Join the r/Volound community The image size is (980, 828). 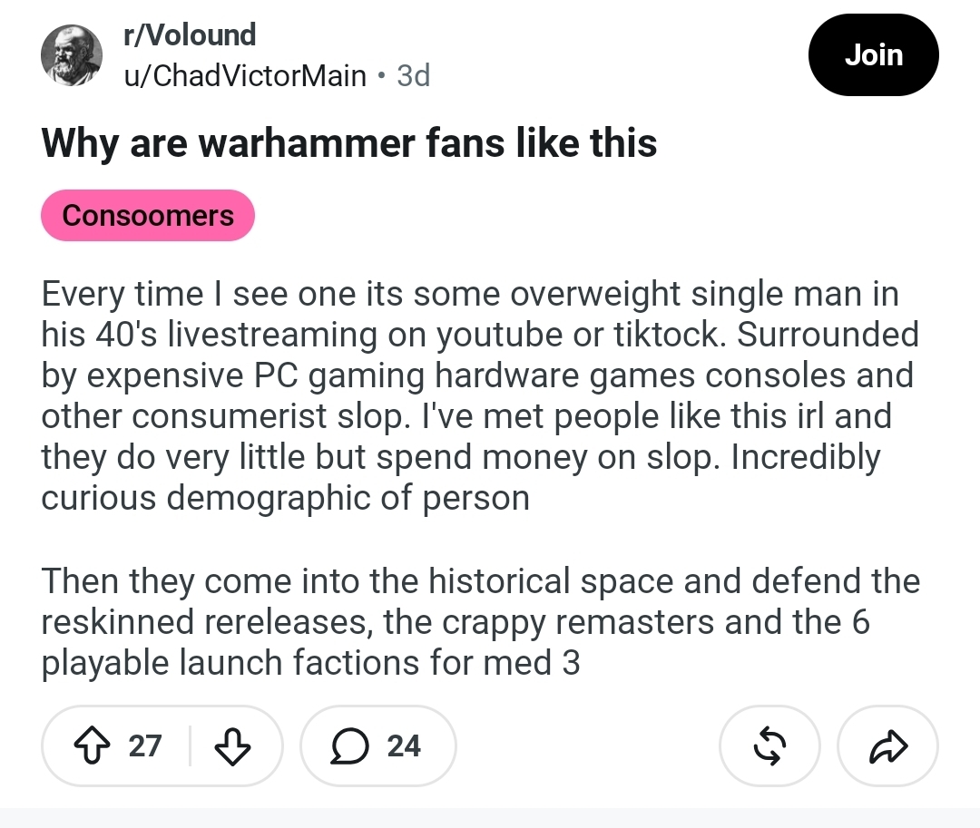coord(873,55)
